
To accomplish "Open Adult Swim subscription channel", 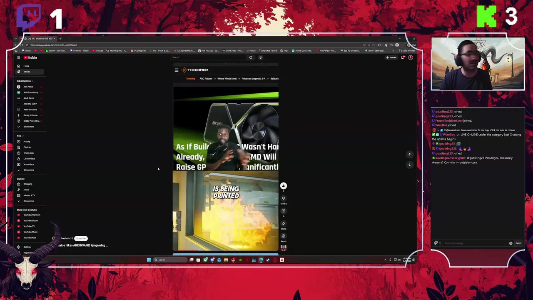I will [29, 98].
